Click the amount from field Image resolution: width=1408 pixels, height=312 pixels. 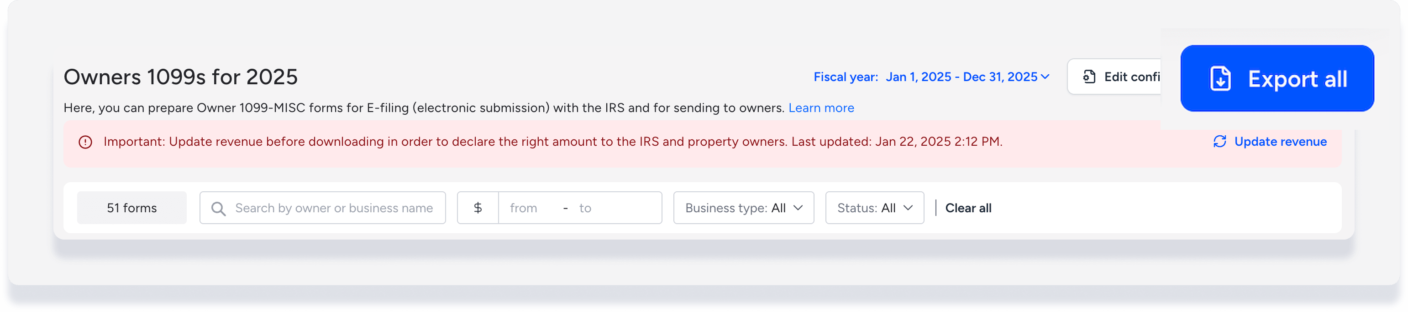[527, 208]
